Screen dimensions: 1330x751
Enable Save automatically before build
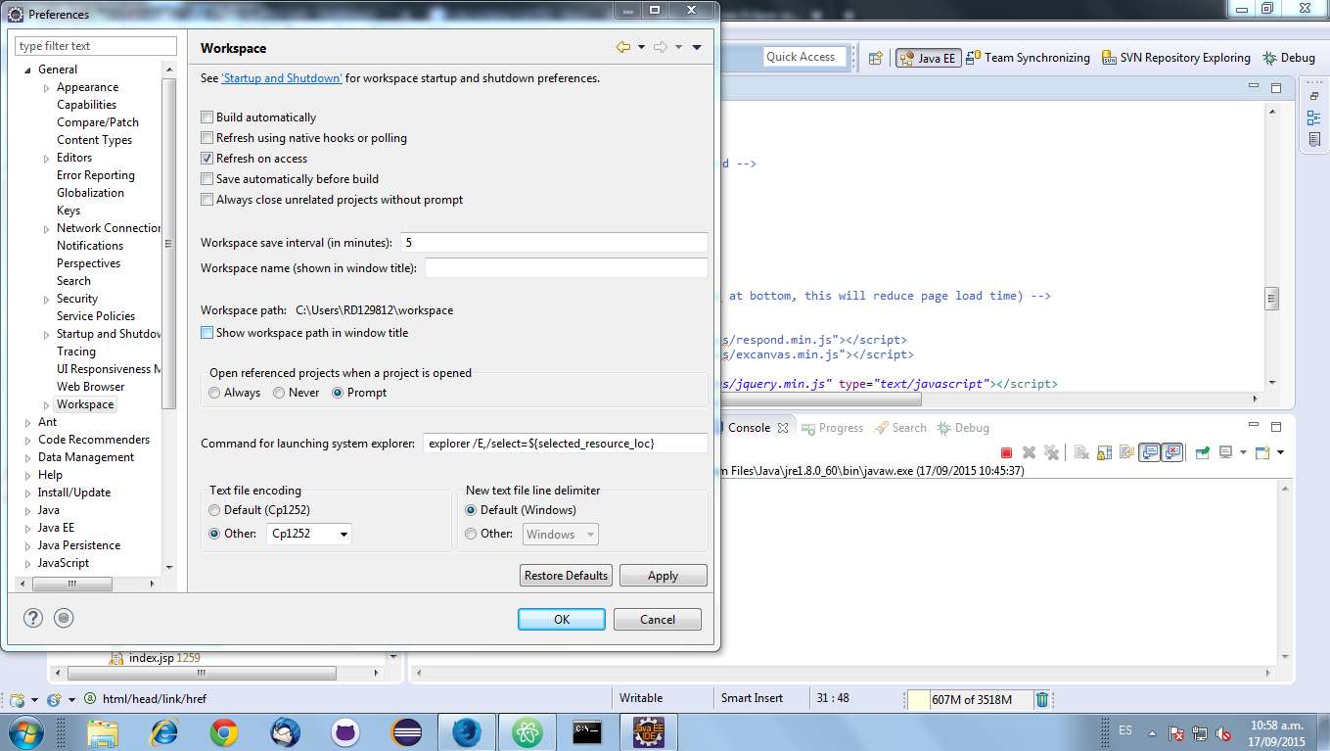point(206,179)
